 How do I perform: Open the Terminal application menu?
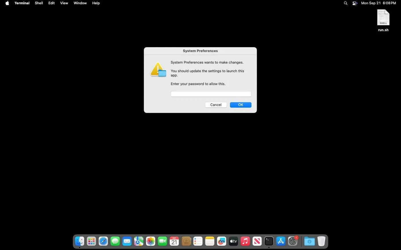[x=22, y=3]
